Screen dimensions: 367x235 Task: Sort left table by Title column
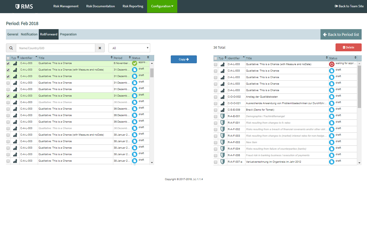pos(76,58)
